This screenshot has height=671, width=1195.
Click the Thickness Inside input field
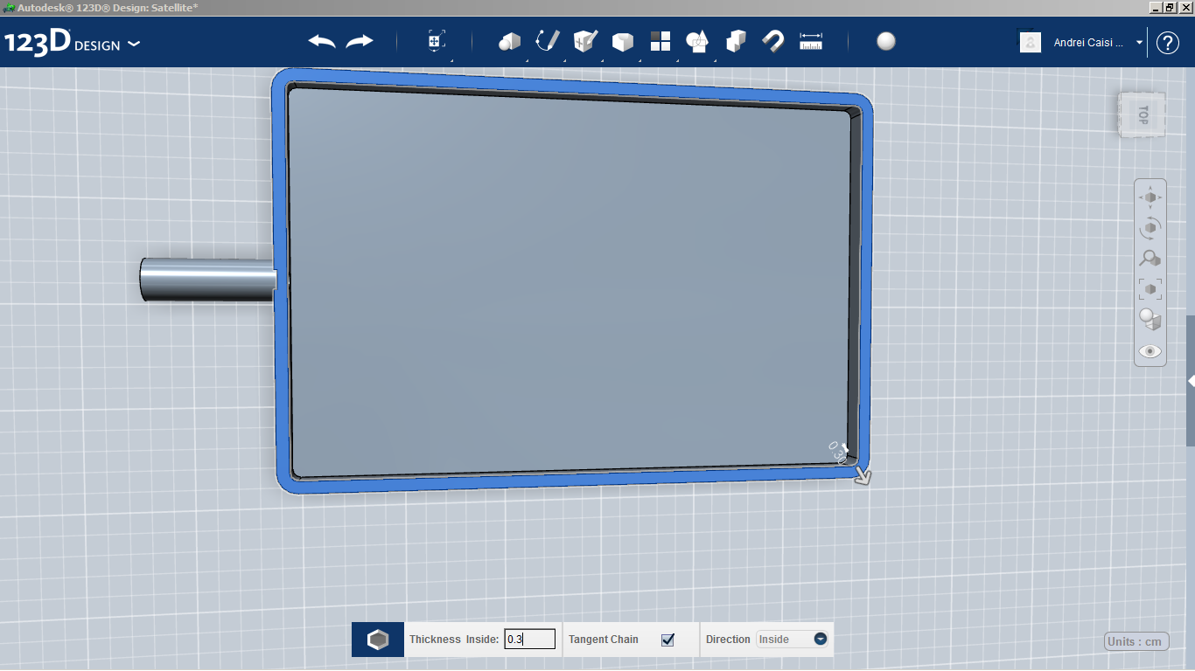tap(530, 640)
